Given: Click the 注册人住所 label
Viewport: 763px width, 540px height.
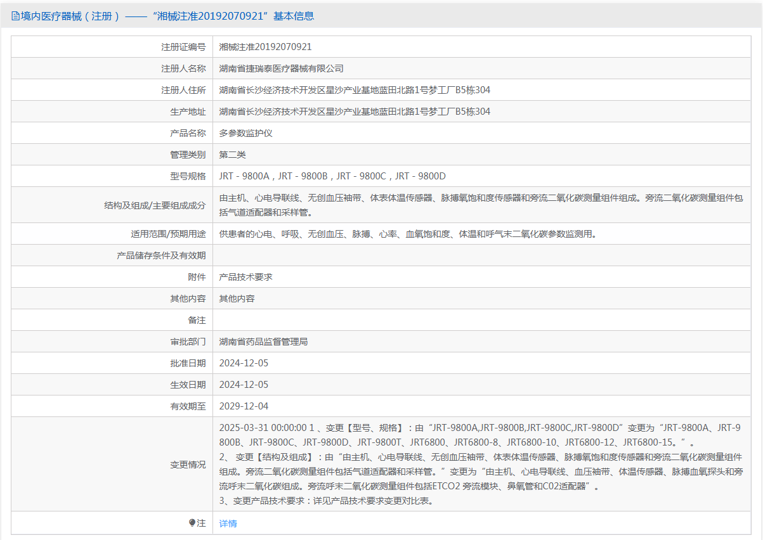Looking at the screenshot, I should click(183, 90).
